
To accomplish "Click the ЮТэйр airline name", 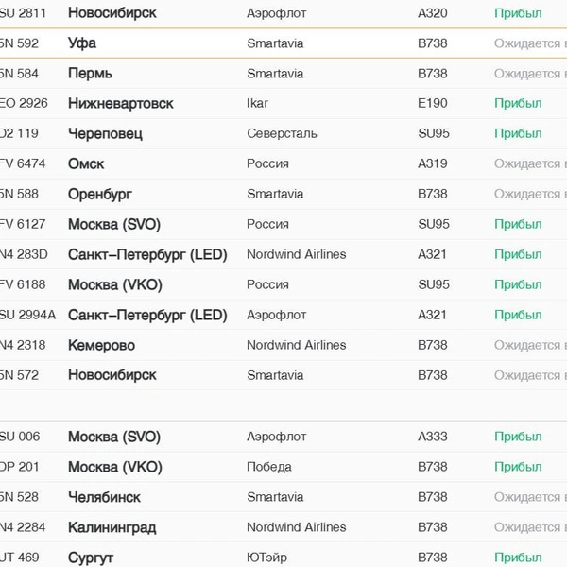I will click(266, 558).
